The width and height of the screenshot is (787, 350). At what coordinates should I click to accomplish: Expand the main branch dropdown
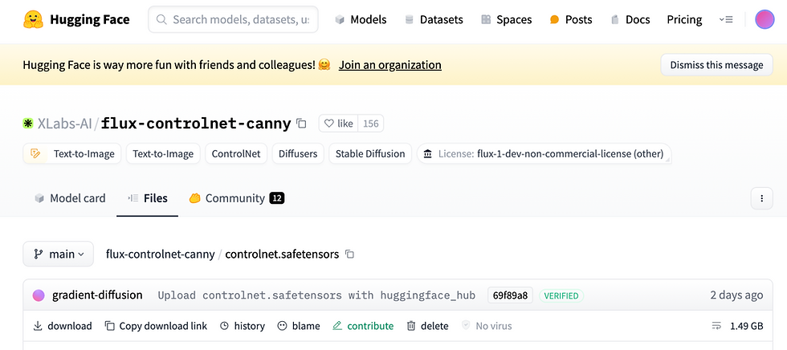click(58, 254)
